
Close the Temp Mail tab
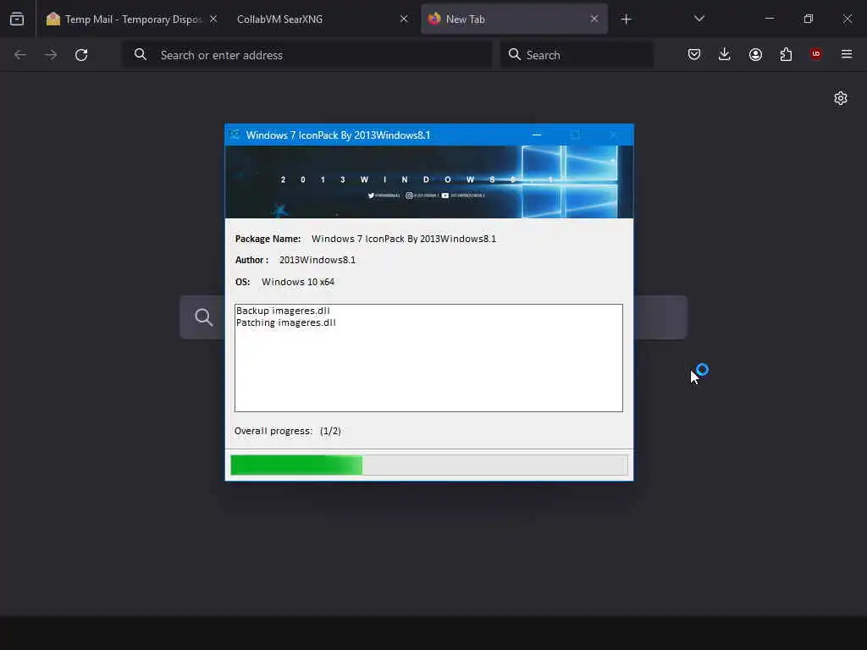(x=213, y=19)
